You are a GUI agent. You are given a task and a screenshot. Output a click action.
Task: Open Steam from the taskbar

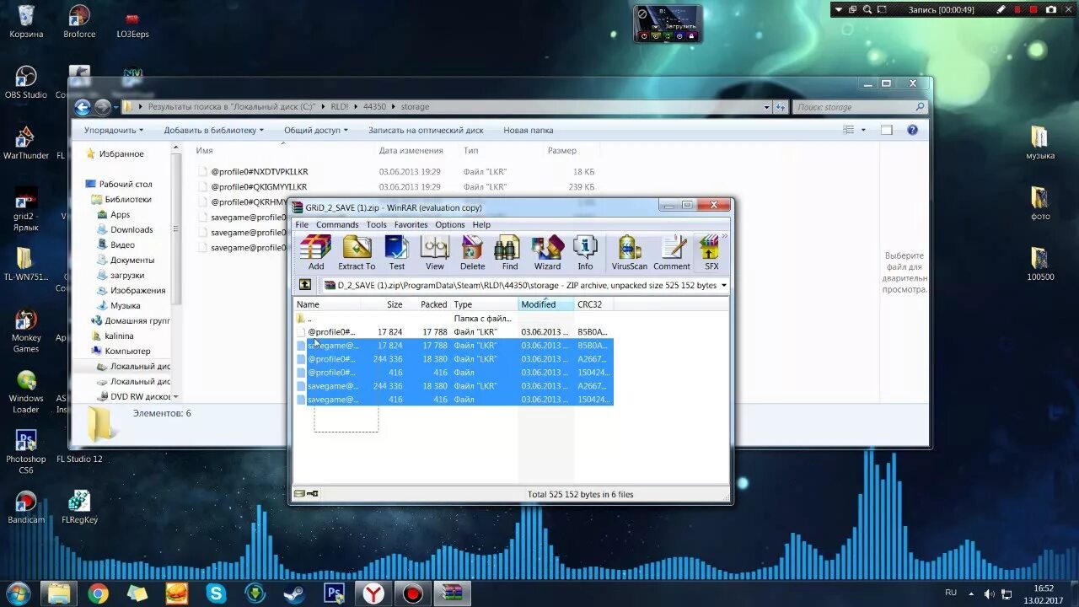pyautogui.click(x=294, y=594)
